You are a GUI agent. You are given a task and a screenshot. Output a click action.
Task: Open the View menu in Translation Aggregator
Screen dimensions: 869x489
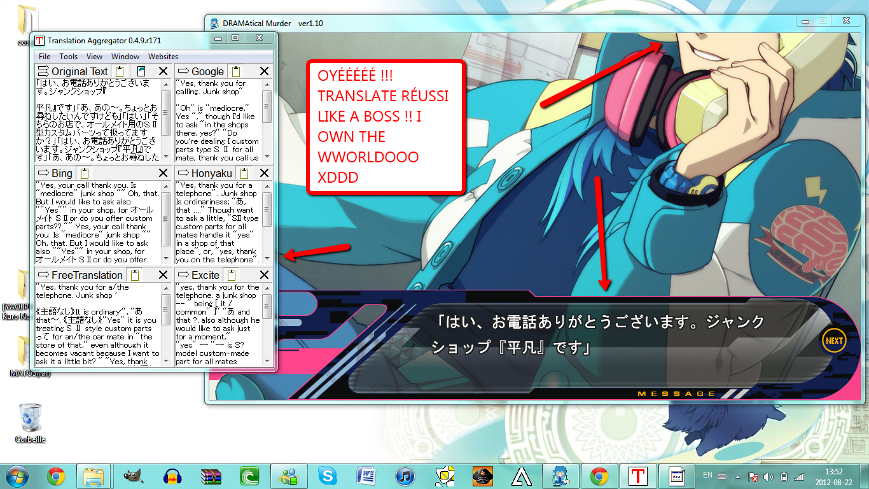pyautogui.click(x=94, y=57)
